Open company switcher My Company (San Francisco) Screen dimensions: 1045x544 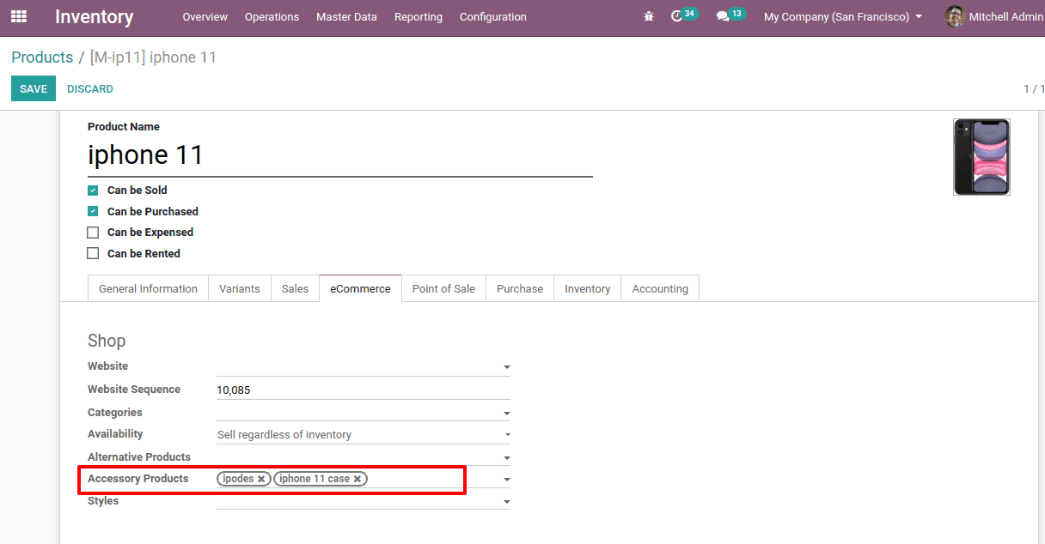click(843, 16)
